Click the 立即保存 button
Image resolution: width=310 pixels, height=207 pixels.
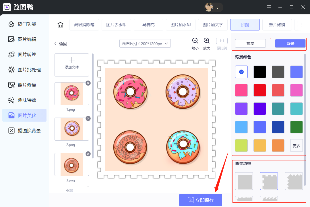(200, 200)
